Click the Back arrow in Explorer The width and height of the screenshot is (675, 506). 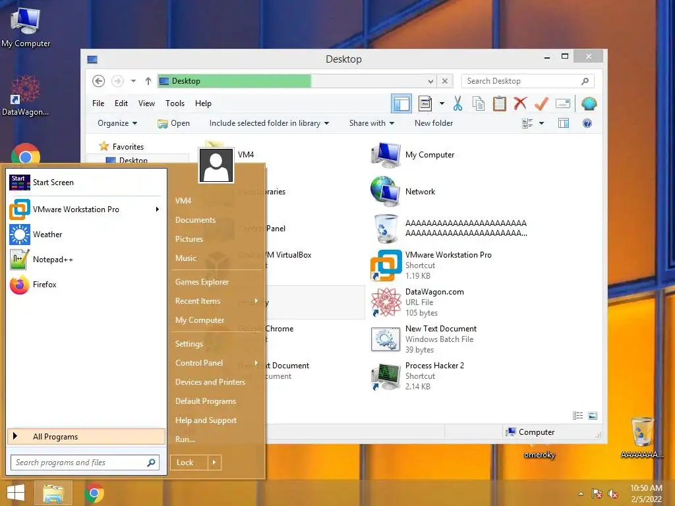coord(99,81)
